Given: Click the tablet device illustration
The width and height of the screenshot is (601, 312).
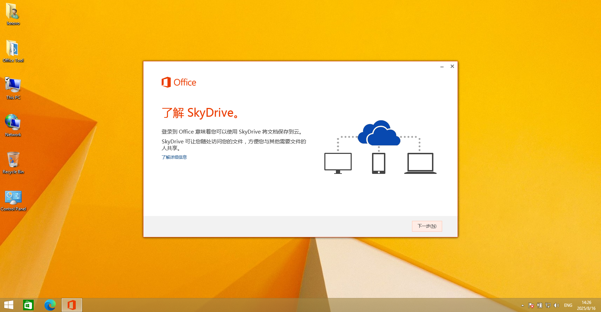Looking at the screenshot, I should pos(378,163).
